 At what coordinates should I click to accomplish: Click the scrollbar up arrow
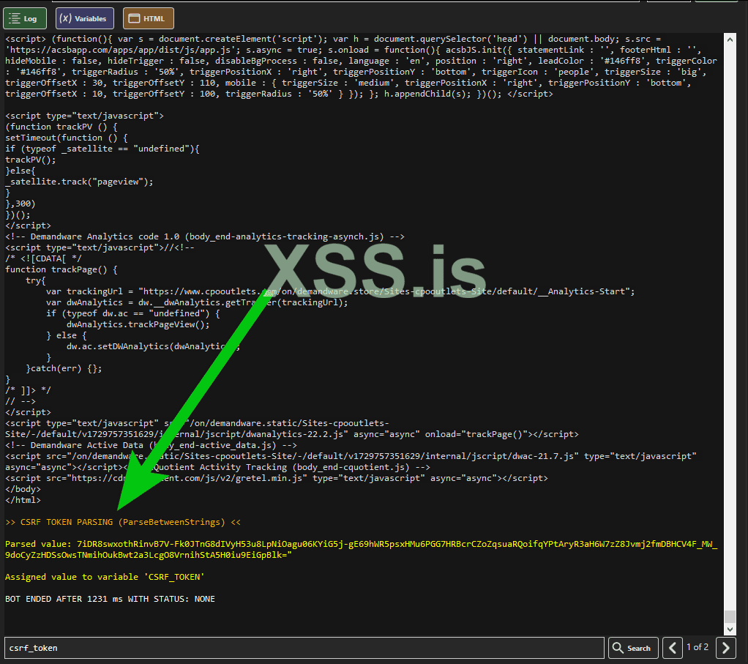click(x=730, y=40)
